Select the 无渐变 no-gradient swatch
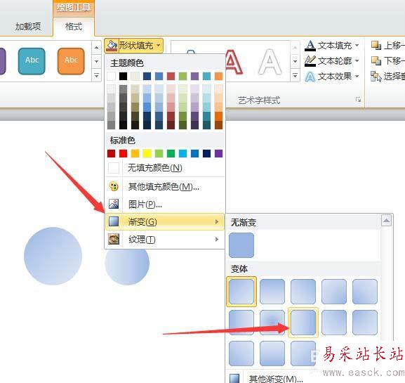Image resolution: width=405 pixels, height=383 pixels. tap(241, 245)
